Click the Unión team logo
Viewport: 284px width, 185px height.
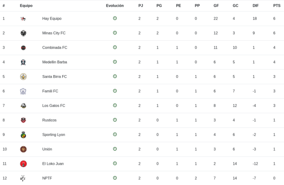tap(23, 149)
